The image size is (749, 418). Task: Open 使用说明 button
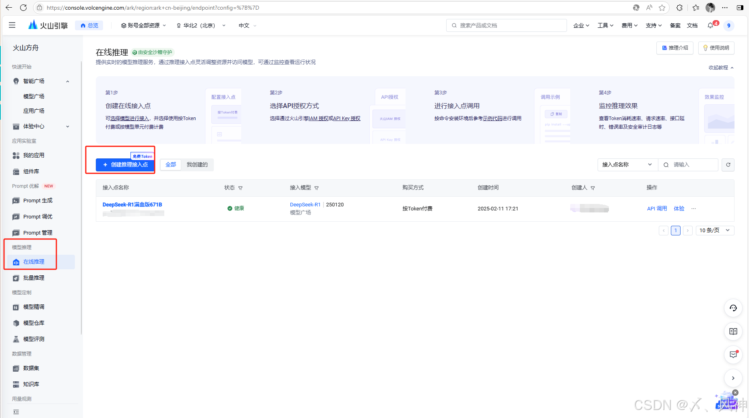(716, 48)
